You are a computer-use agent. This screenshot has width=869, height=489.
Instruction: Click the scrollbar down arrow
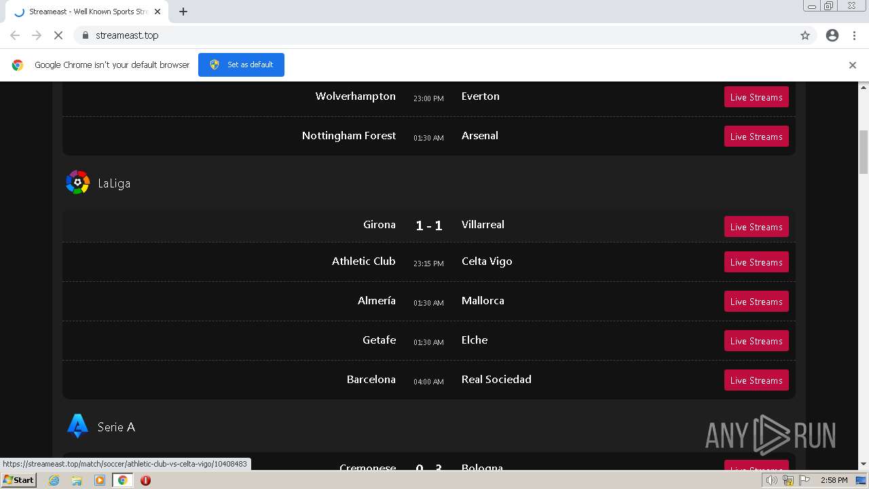(864, 464)
